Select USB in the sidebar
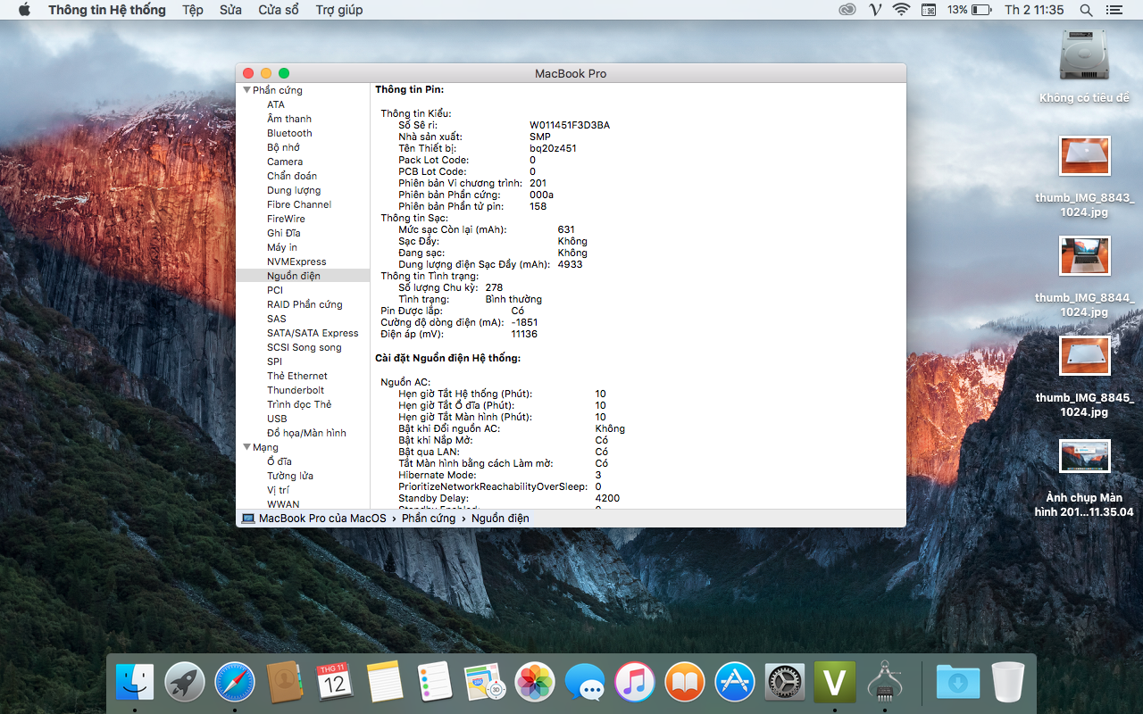The width and height of the screenshot is (1143, 714). tap(277, 419)
